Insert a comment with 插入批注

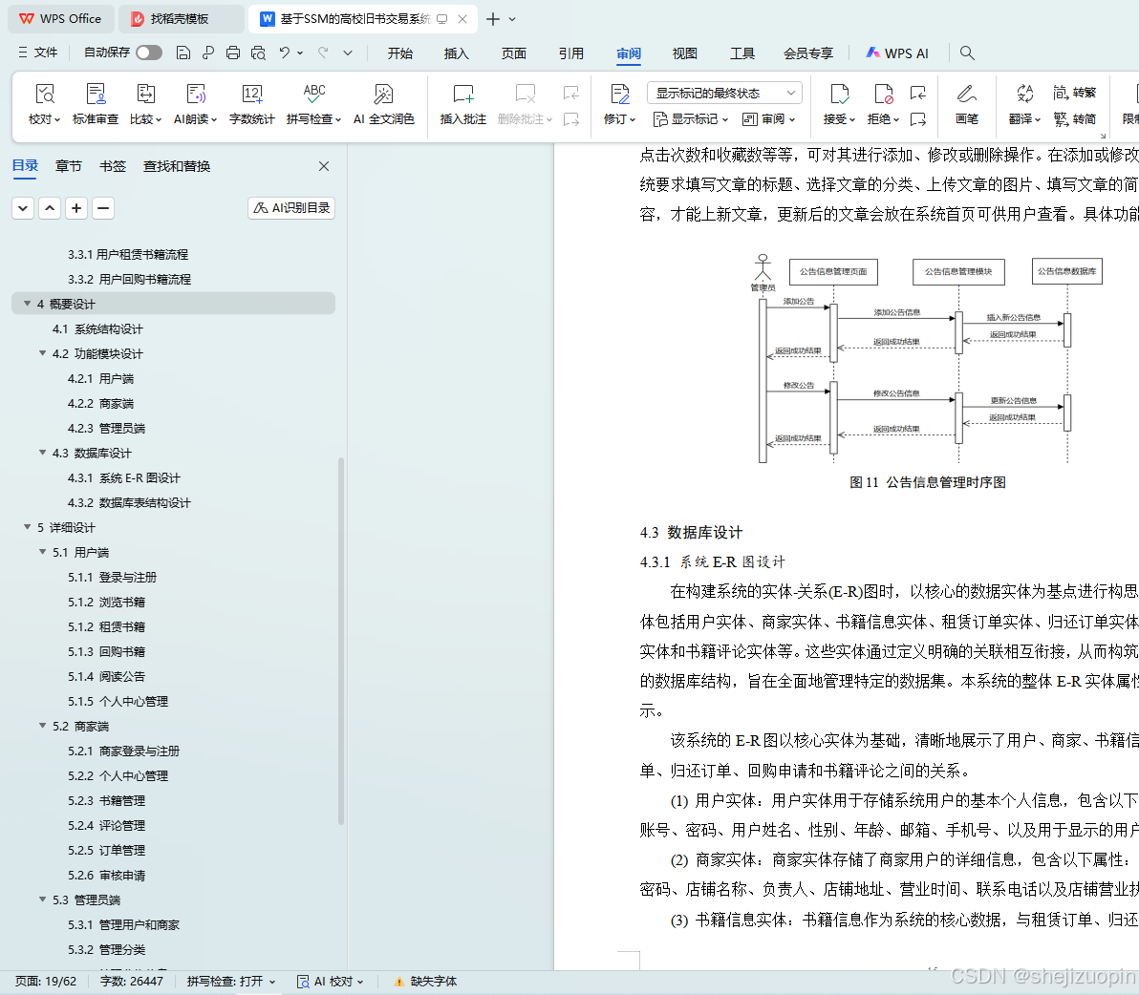(462, 104)
